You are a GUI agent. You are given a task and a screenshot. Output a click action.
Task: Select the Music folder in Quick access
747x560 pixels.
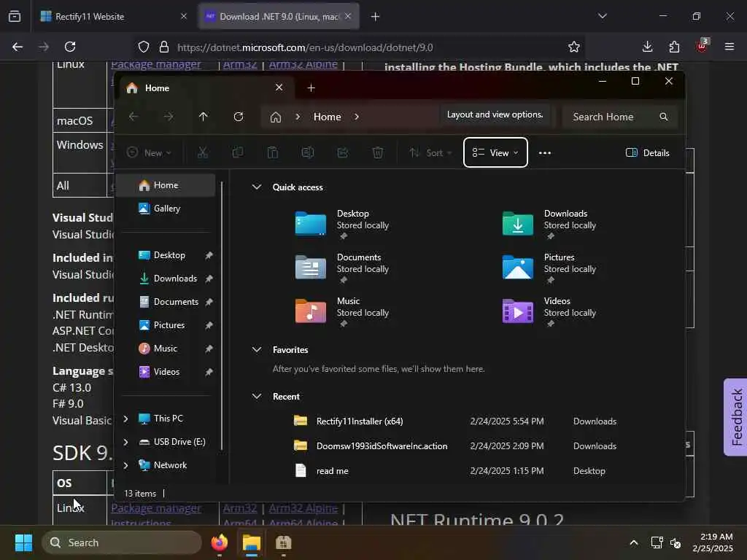click(x=342, y=312)
